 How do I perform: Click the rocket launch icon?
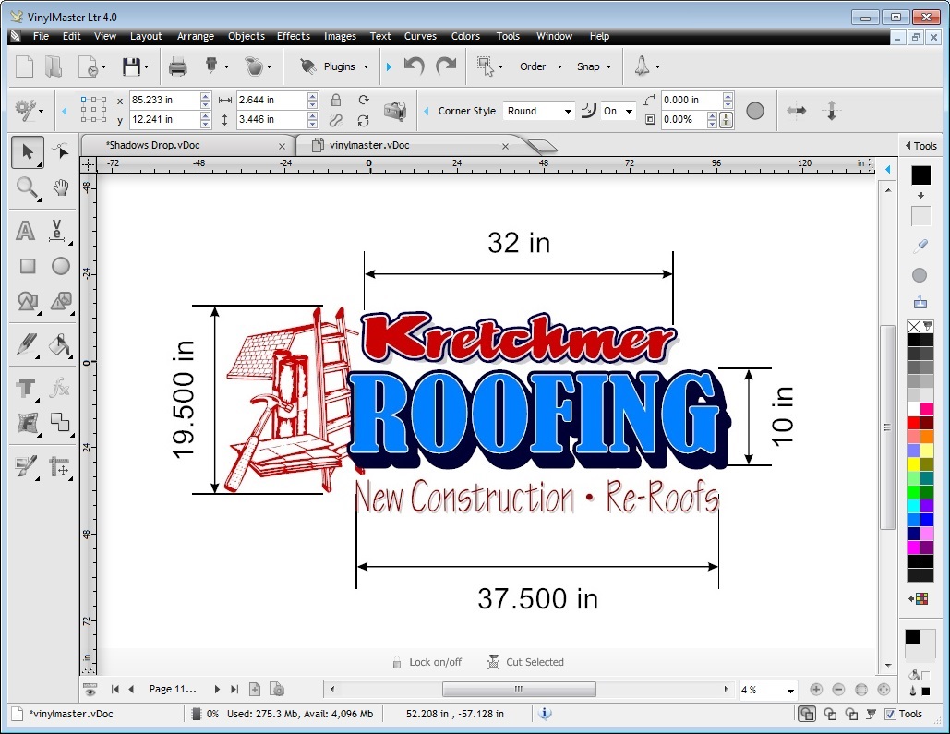(x=642, y=66)
